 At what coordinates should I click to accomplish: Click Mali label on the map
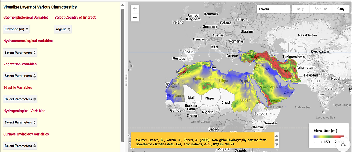191,97
